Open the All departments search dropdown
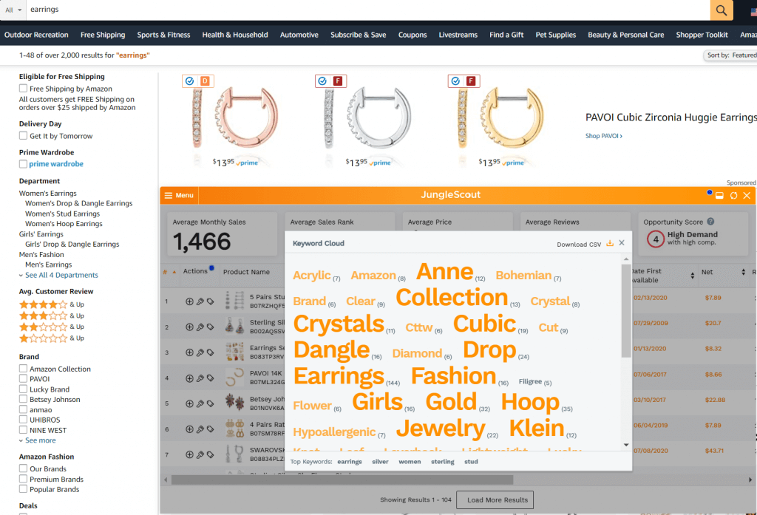 (13, 10)
